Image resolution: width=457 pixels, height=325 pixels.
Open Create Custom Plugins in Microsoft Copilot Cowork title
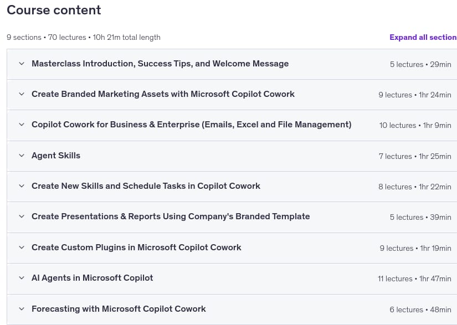click(x=136, y=247)
